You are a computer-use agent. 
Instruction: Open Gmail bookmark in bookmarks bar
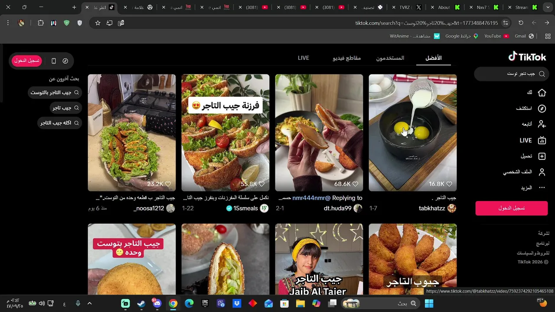pyautogui.click(x=524, y=36)
